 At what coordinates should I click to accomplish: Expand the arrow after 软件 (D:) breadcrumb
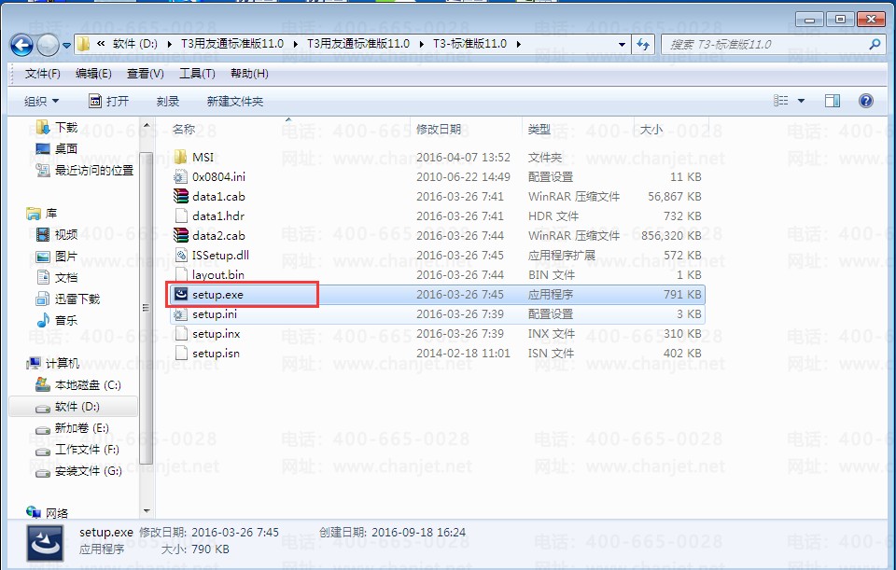(x=170, y=44)
